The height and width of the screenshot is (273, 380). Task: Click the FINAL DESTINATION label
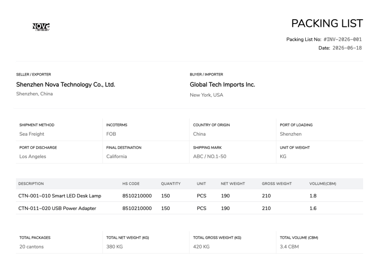pyautogui.click(x=124, y=147)
